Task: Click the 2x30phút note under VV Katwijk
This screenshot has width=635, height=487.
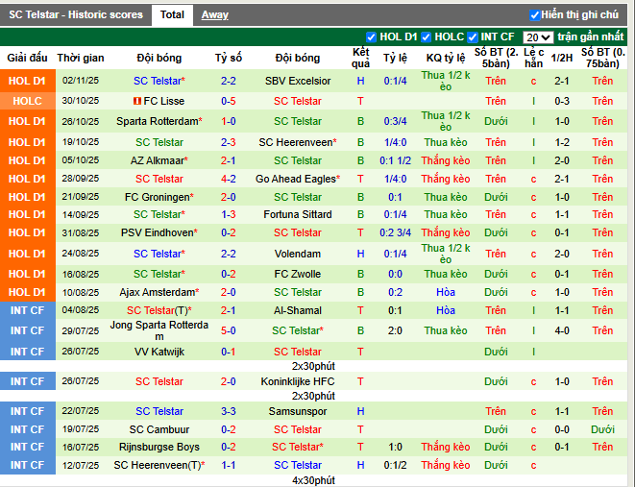Action: 313,366
